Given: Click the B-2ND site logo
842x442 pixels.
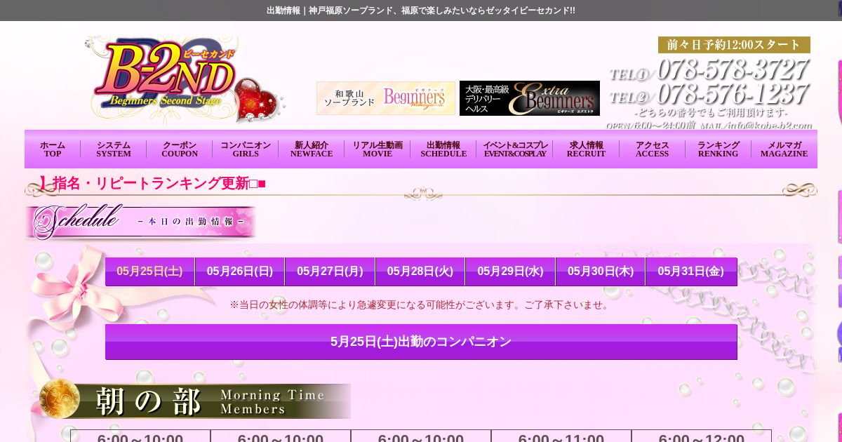Looking at the screenshot, I should click(x=184, y=80).
